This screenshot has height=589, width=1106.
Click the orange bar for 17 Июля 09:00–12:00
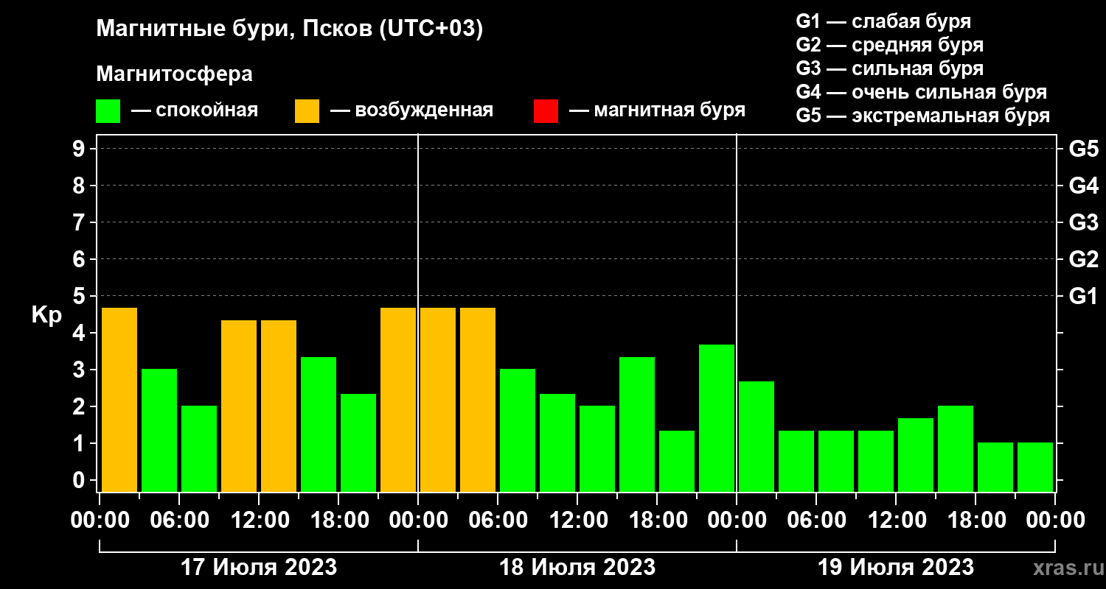239,406
